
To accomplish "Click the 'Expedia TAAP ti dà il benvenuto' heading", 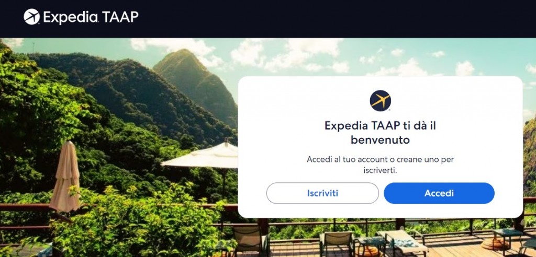I will click(x=380, y=133).
